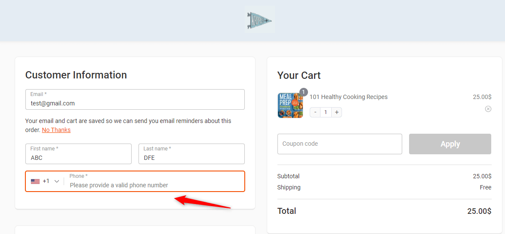Click the First name field

(x=79, y=154)
